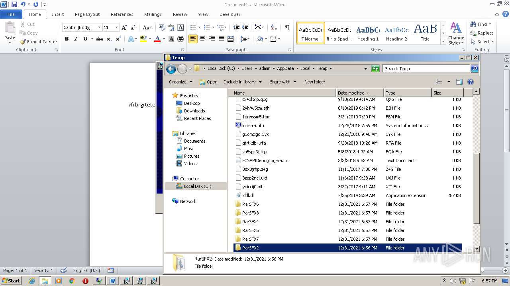The width and height of the screenshot is (510, 286).
Task: Click the Sort icon in Paragraph group
Action: pos(274,27)
